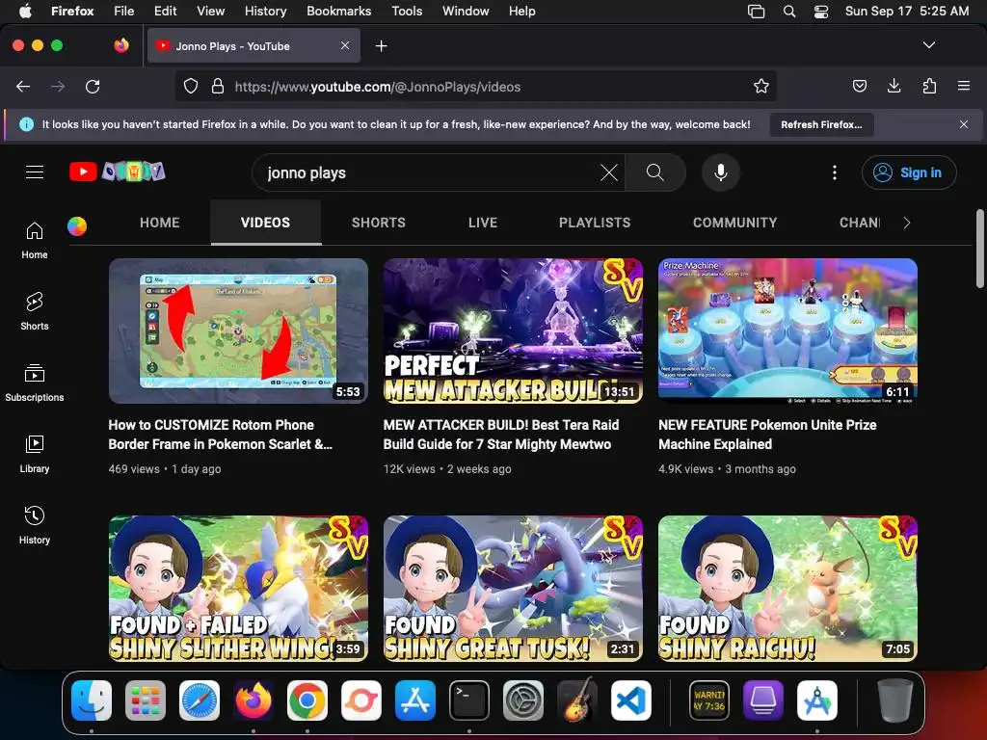Open History in the sidebar
The image size is (987, 740).
(x=35, y=525)
